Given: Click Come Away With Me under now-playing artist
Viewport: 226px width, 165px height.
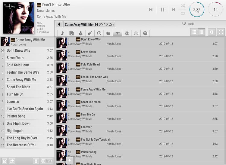Looking at the screenshot, I should 52,17.
